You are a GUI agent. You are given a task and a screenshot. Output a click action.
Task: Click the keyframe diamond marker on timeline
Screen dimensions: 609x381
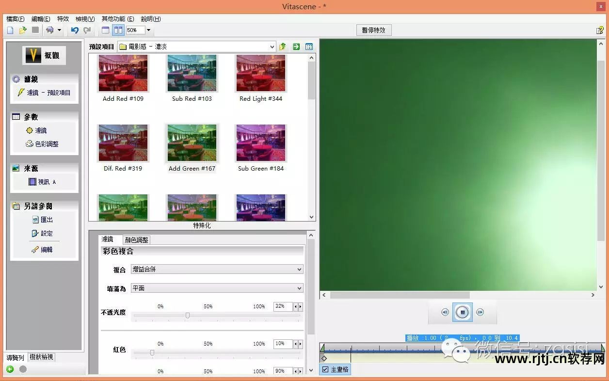click(324, 358)
